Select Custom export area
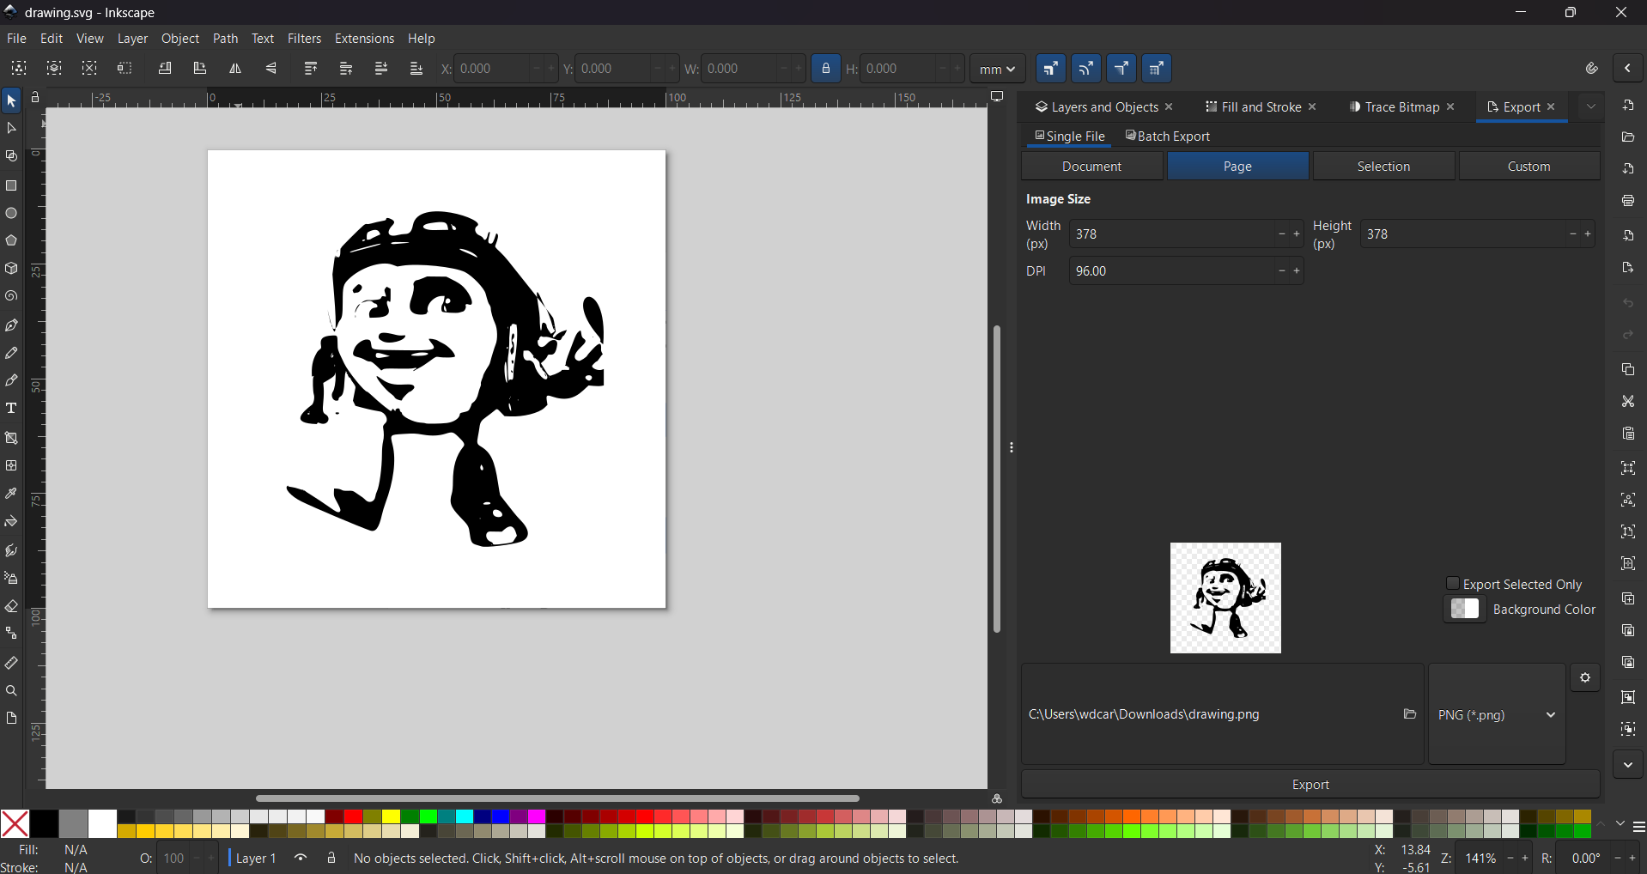This screenshot has width=1647, height=874. (1529, 167)
